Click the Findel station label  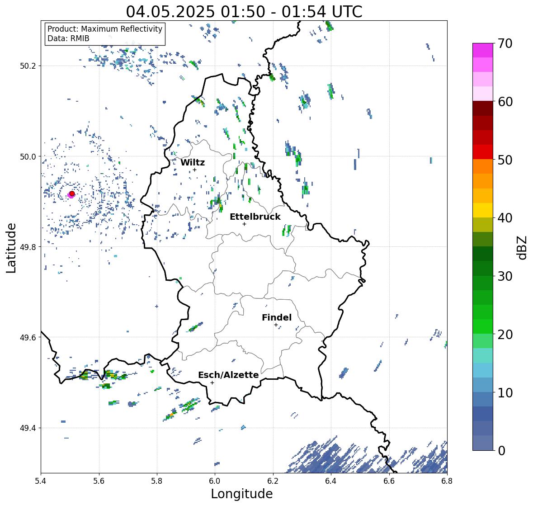pyautogui.click(x=276, y=317)
